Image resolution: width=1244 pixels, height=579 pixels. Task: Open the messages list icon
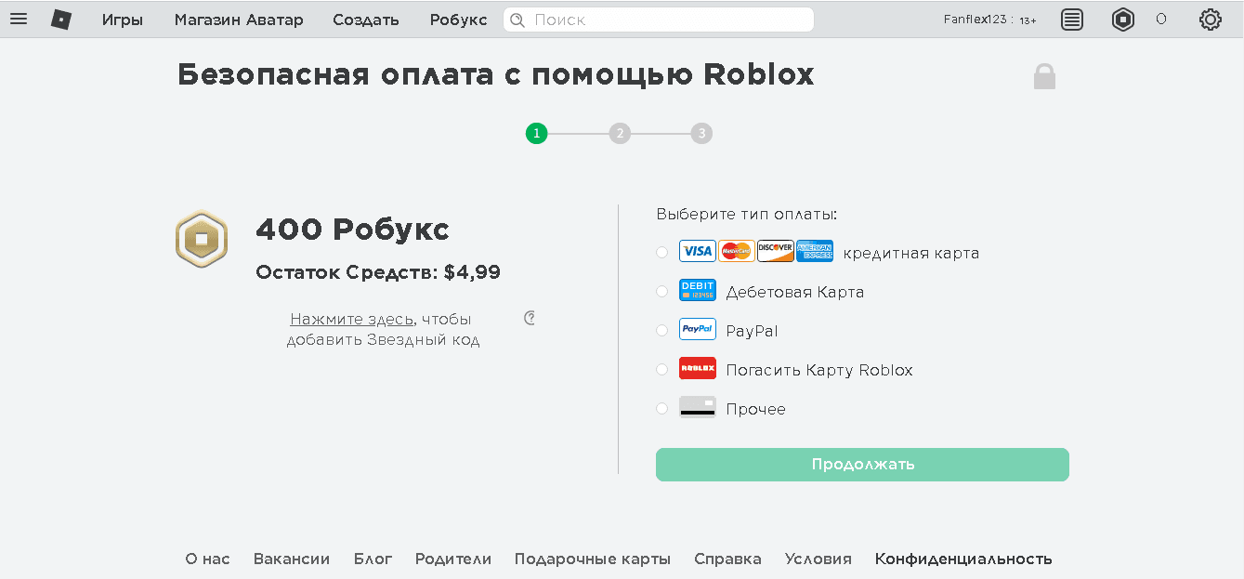pos(1071,19)
